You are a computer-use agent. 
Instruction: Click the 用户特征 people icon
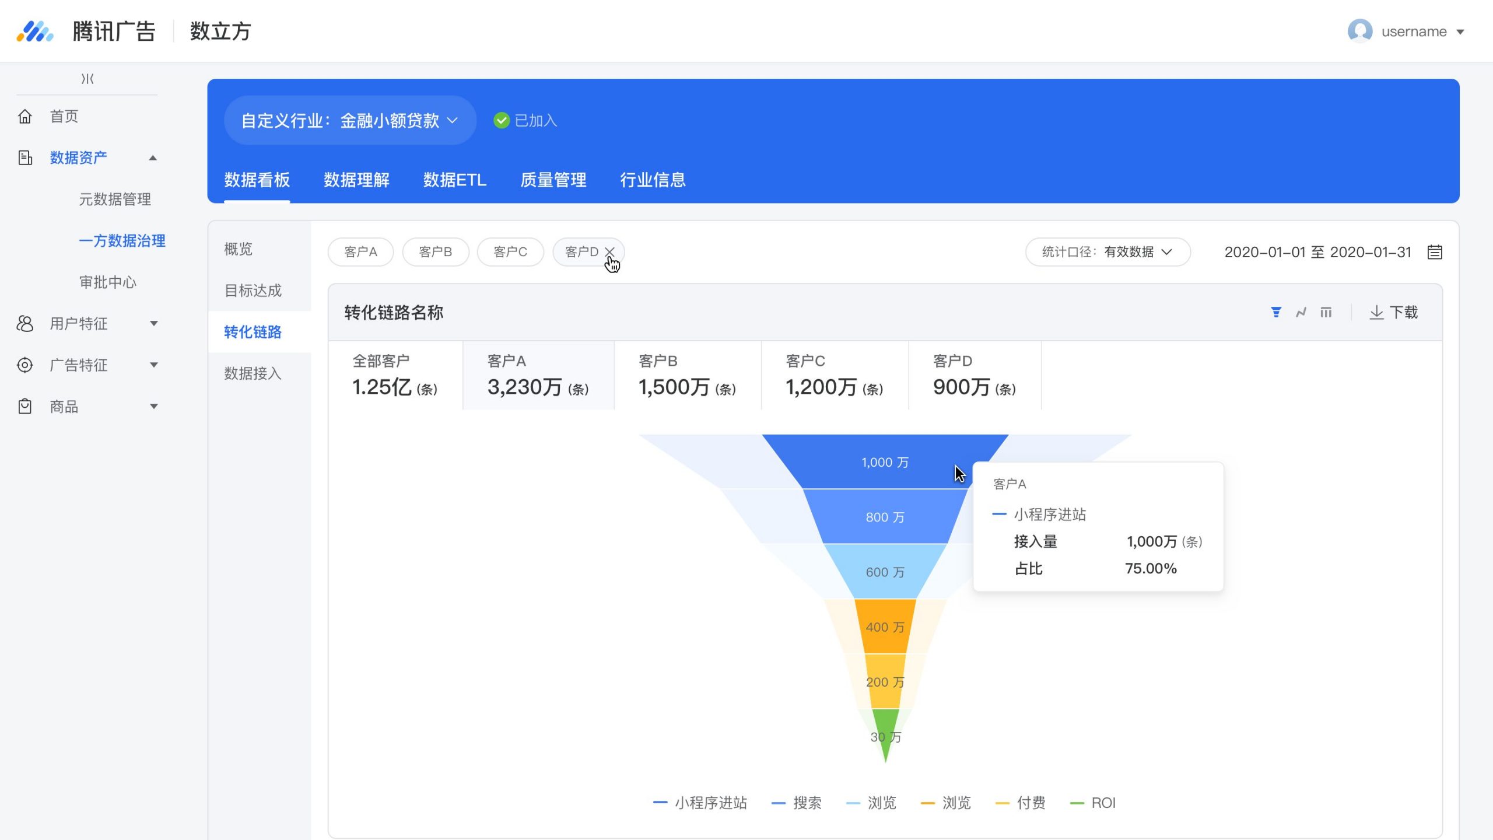(25, 324)
